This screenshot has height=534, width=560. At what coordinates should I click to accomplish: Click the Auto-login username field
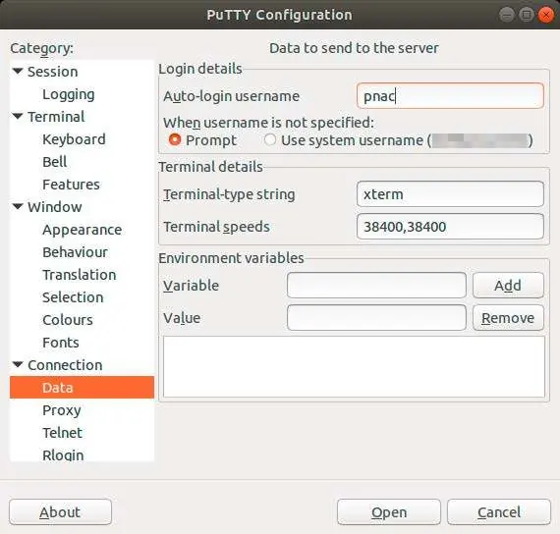coord(450,95)
